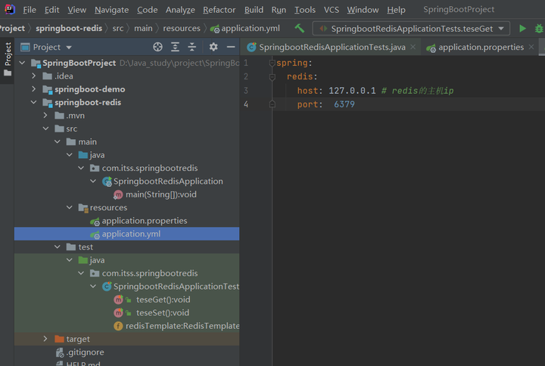Click Expand All icon in Project panel
545x366 pixels.
pyautogui.click(x=175, y=47)
